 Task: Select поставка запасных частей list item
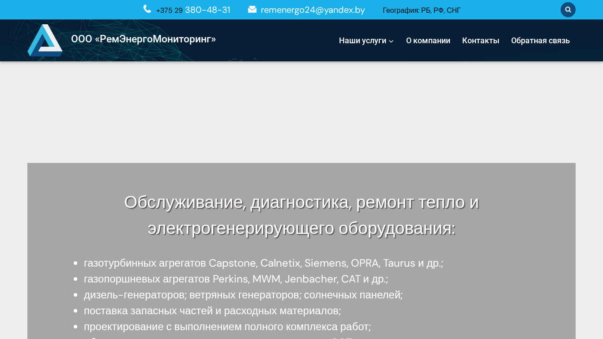coord(212,311)
